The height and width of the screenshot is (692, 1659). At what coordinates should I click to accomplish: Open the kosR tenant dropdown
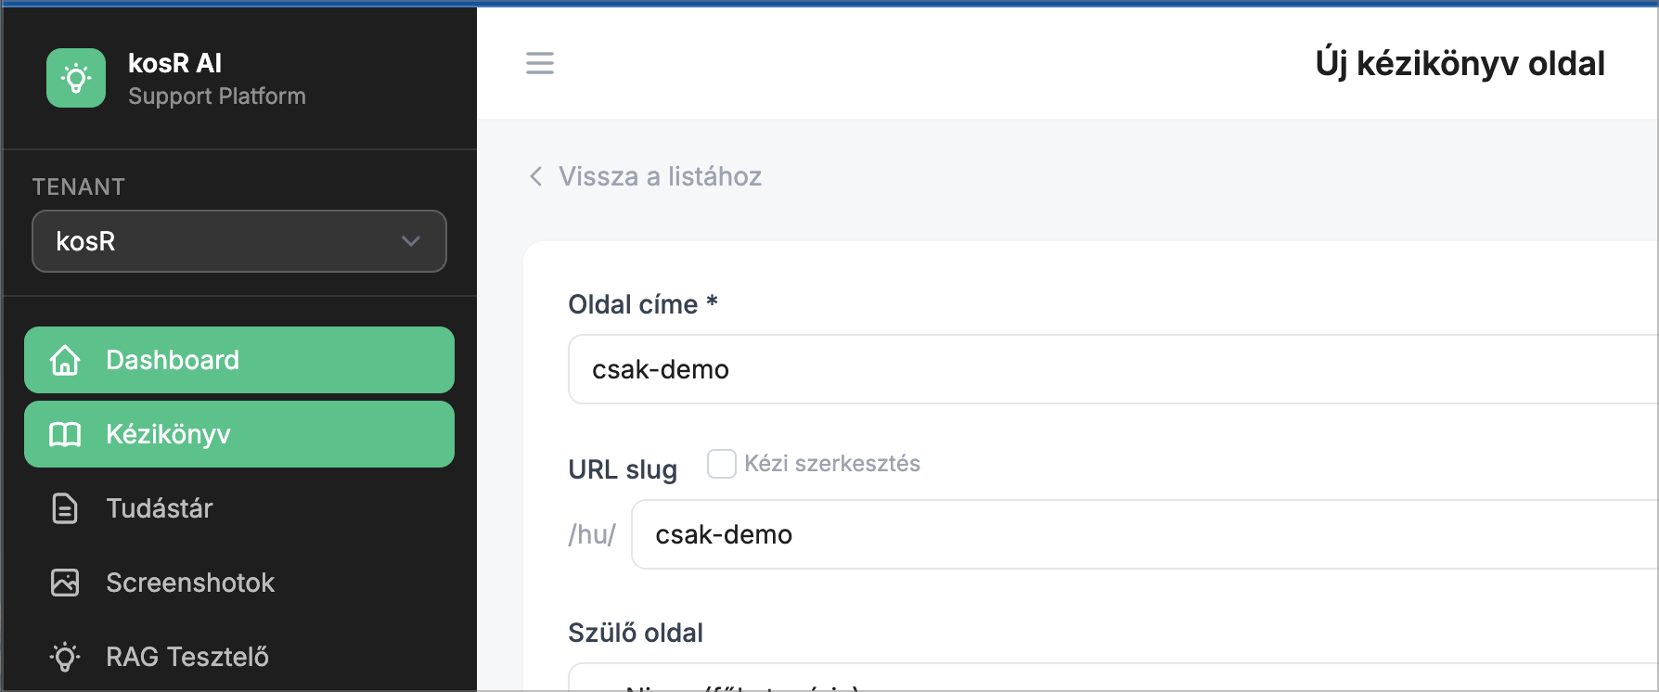click(x=223, y=241)
